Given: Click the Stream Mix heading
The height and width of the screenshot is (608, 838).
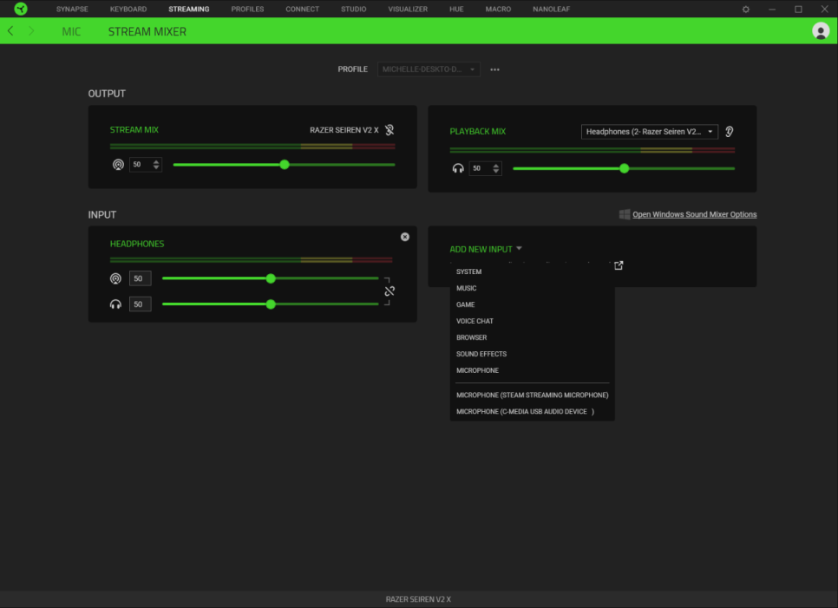Looking at the screenshot, I should tap(134, 130).
